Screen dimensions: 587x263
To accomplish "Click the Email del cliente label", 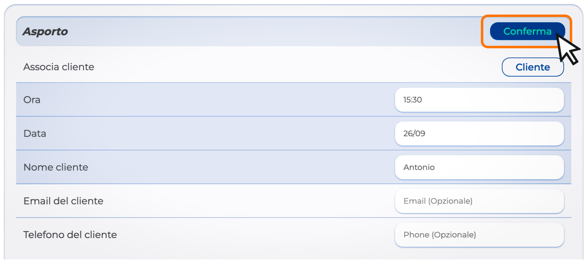I will tap(63, 201).
